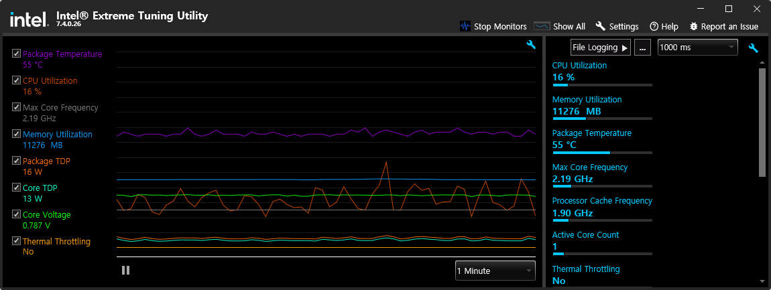Image resolution: width=771 pixels, height=290 pixels.
Task: Click the Core Voltage legend label
Action: 47,214
